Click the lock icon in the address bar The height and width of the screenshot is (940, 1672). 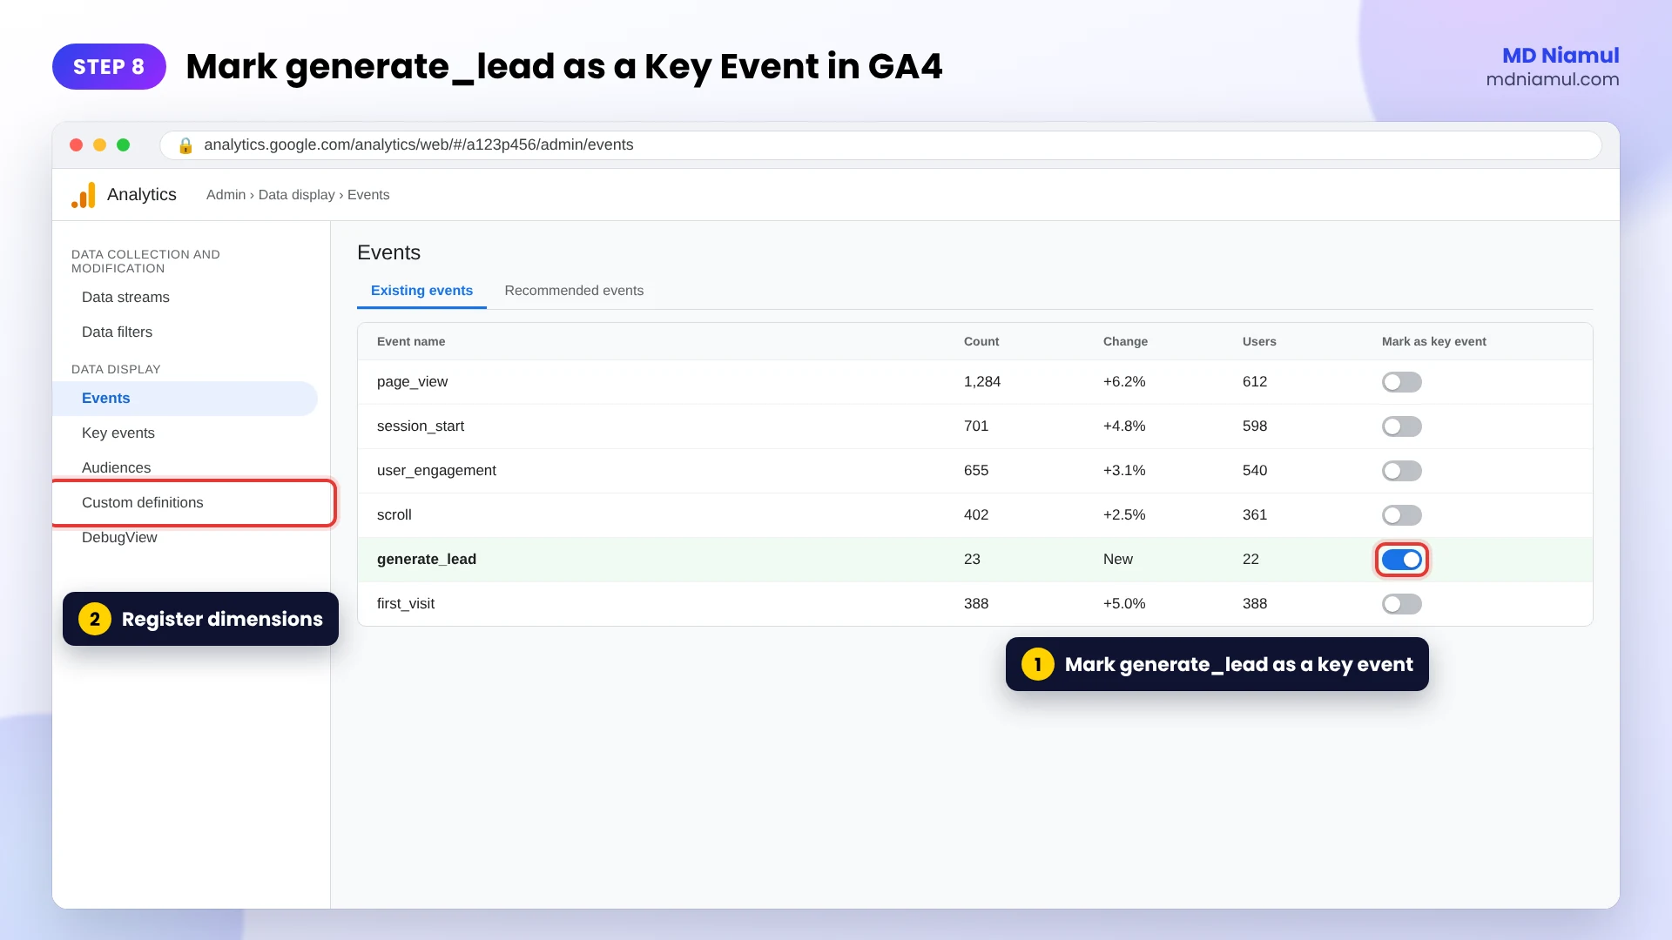click(x=185, y=145)
